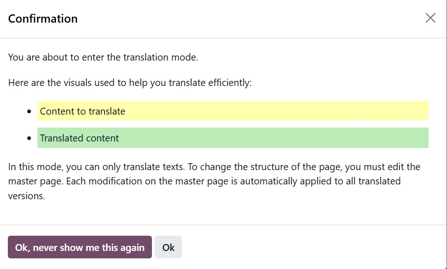The width and height of the screenshot is (447, 269).
Task: Click "Ok, never show me this again"
Action: click(x=80, y=247)
